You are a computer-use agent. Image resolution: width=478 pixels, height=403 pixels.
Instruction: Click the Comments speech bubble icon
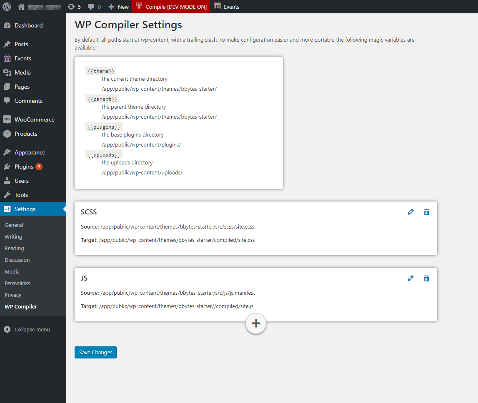pyautogui.click(x=7, y=101)
